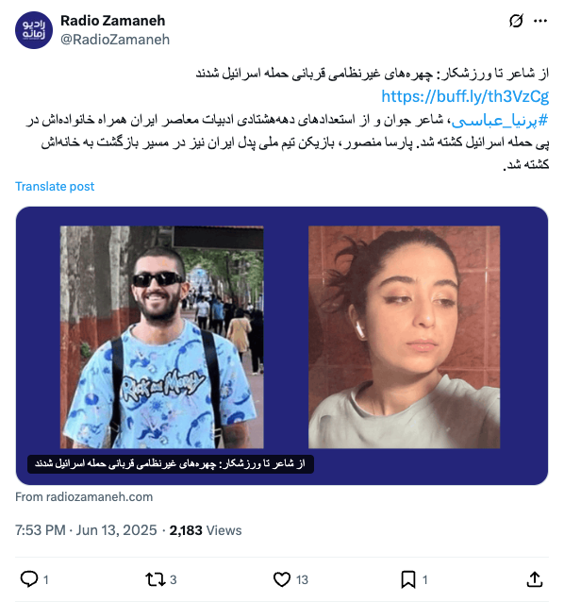Click the Radio Zamaneh profile avatar
Viewport: 564px width, 602px height.
click(34, 30)
